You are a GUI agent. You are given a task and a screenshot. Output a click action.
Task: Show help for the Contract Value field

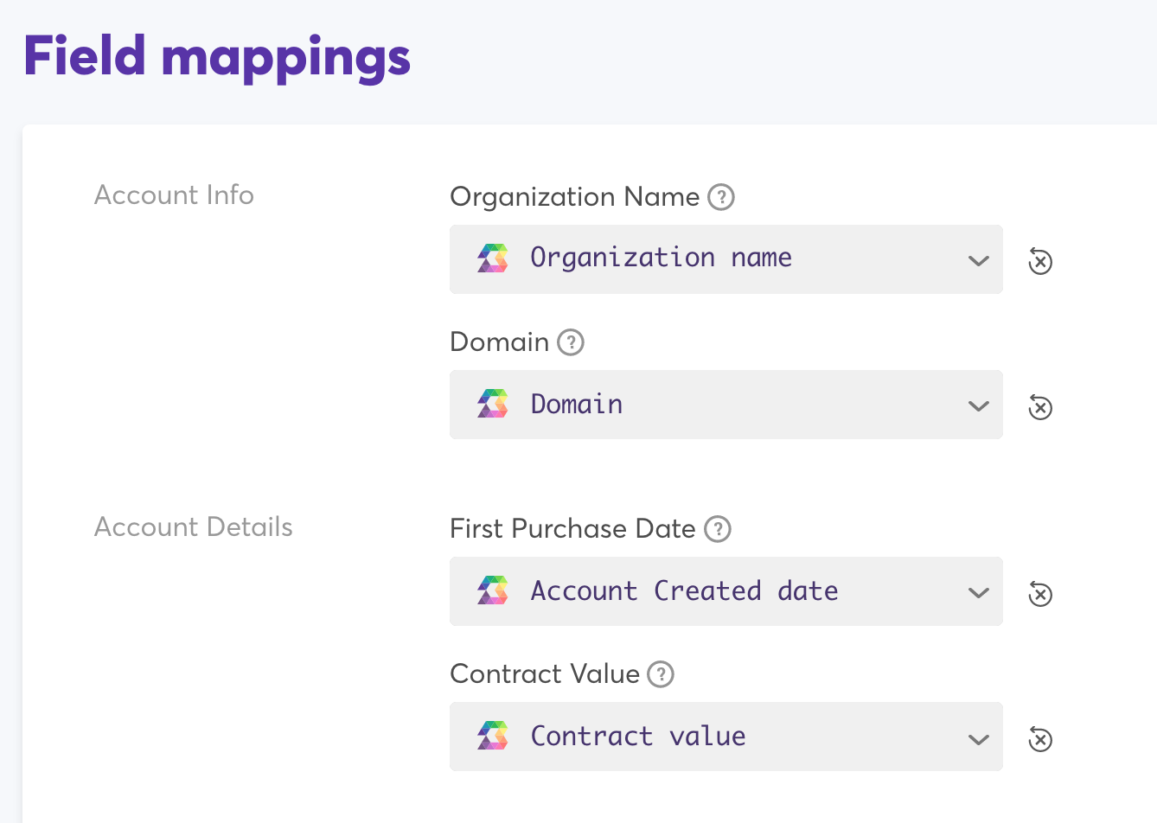click(661, 674)
